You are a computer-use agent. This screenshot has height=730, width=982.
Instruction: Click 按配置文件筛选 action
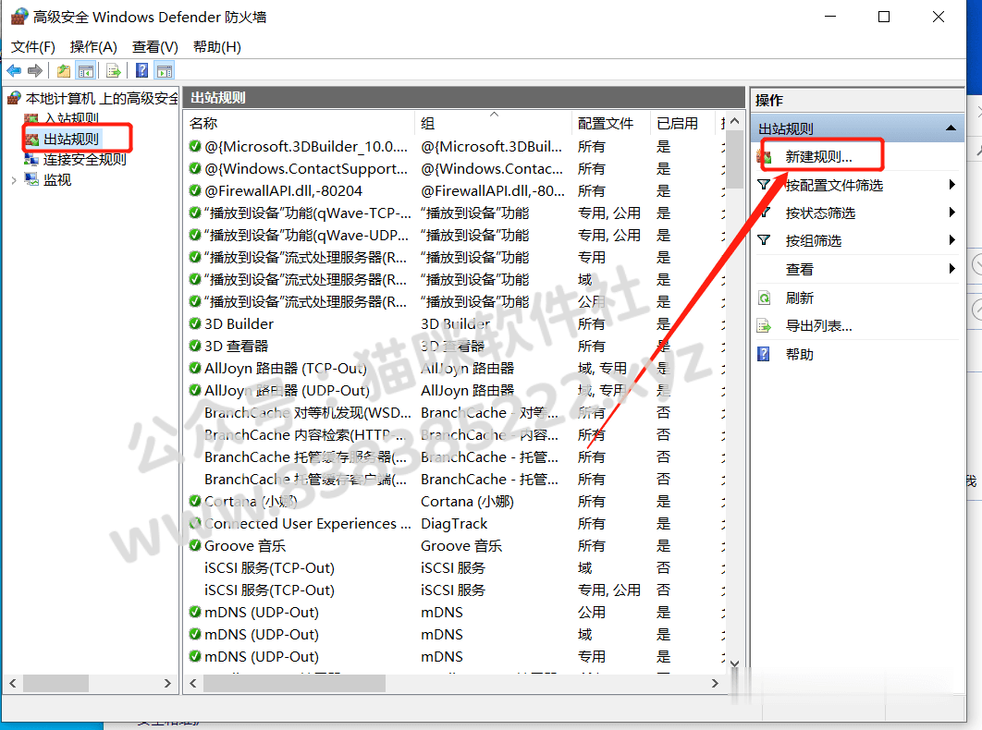pyautogui.click(x=834, y=186)
